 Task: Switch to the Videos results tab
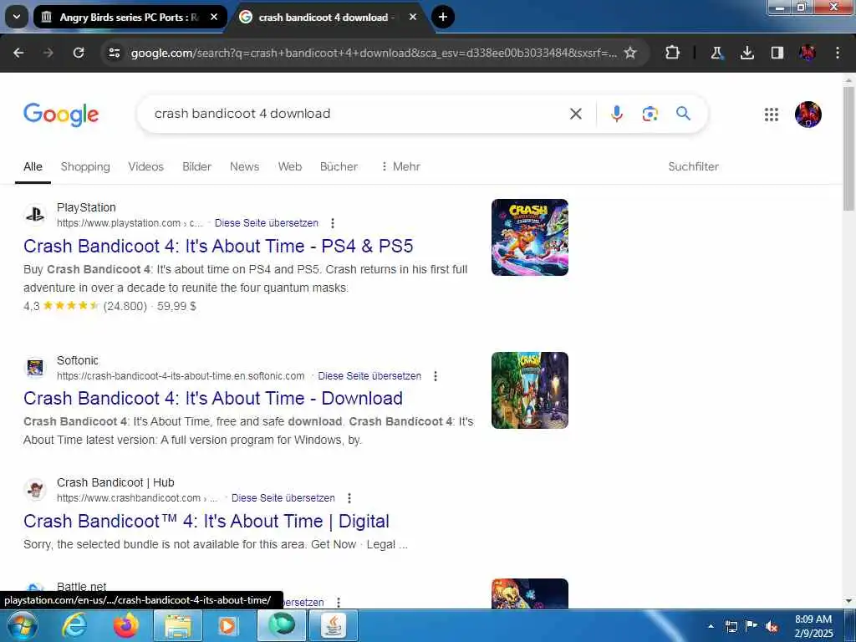[x=145, y=166]
